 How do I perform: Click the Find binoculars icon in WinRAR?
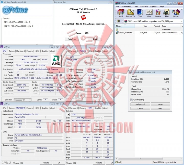(167, 12)
